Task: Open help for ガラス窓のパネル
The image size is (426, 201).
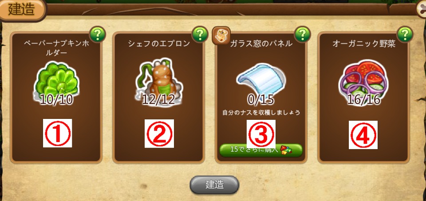Action: click(x=302, y=34)
